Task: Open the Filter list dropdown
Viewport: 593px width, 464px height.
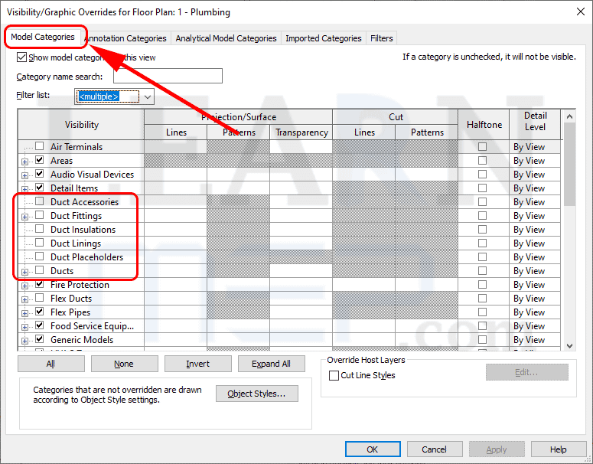Action: [x=147, y=96]
